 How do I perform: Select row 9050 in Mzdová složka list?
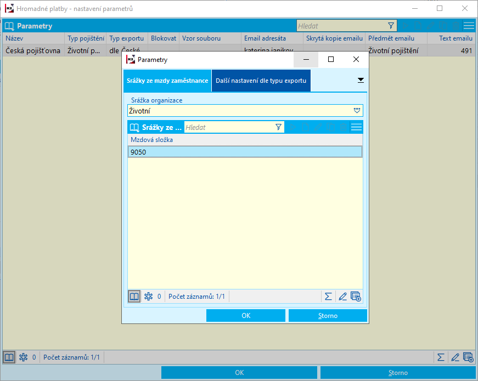[245, 152]
